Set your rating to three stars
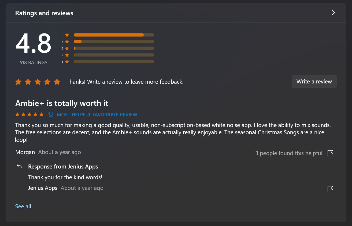Screen dimensions: 352x226 [38, 82]
